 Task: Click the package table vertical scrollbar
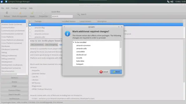pyautogui.click(x=184, y=23)
